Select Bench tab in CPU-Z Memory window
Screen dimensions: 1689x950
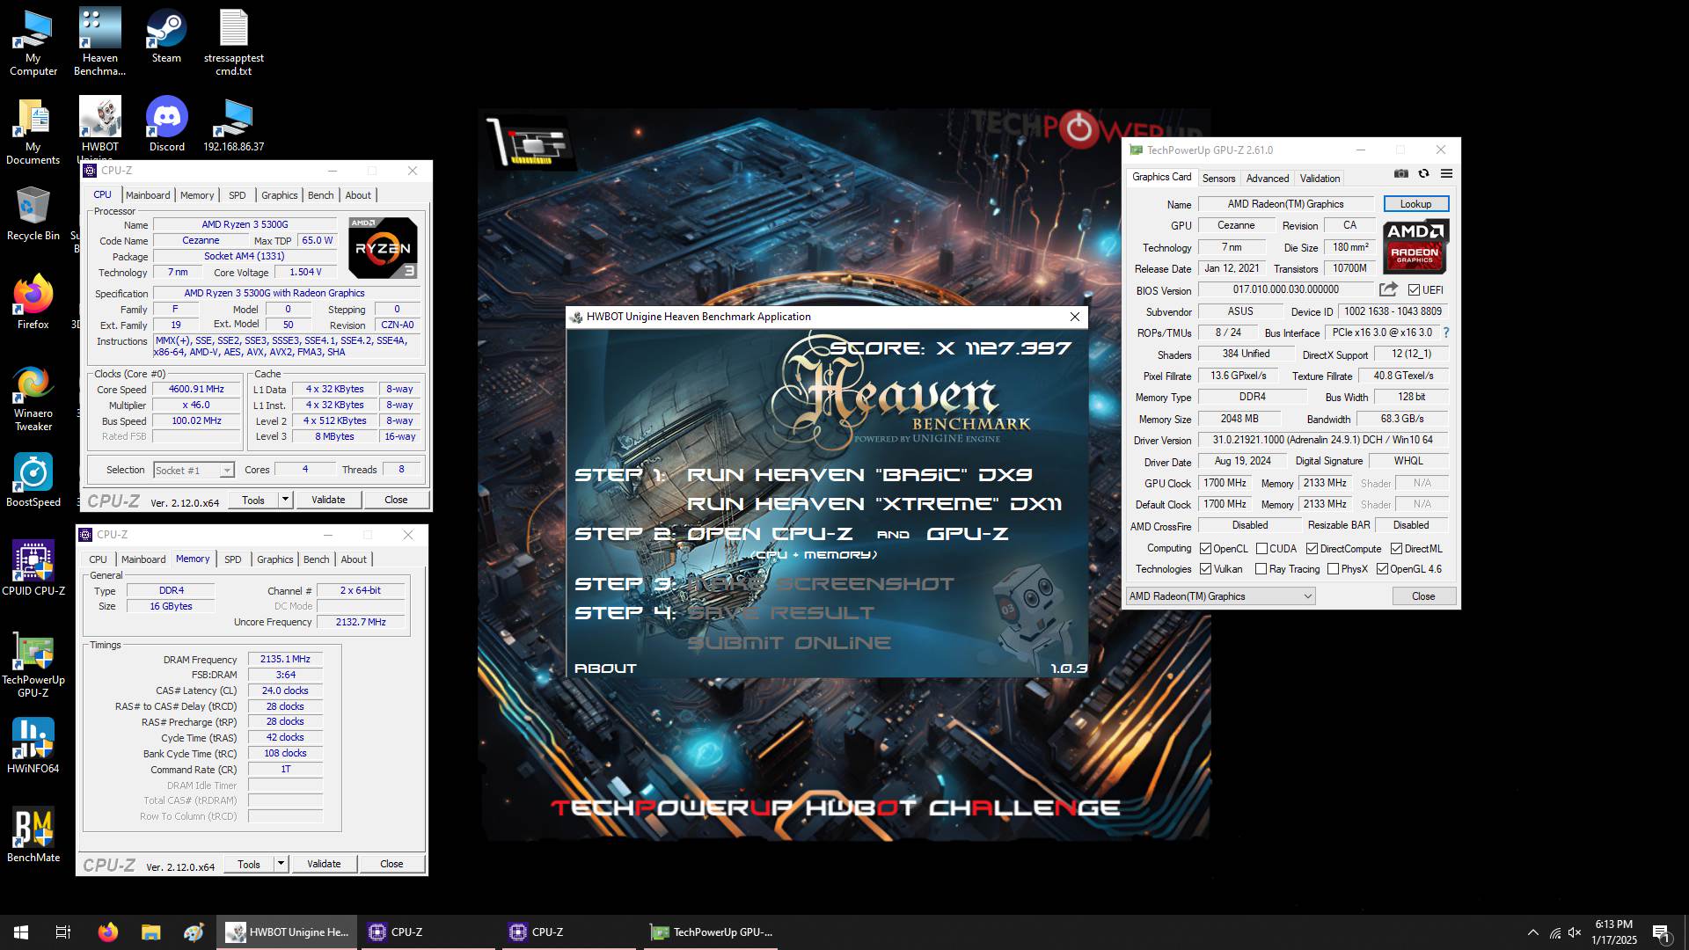click(x=316, y=559)
